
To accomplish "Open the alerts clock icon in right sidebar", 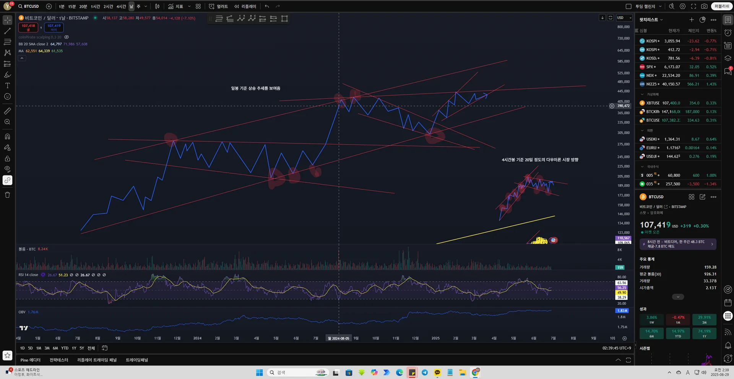I will (728, 33).
